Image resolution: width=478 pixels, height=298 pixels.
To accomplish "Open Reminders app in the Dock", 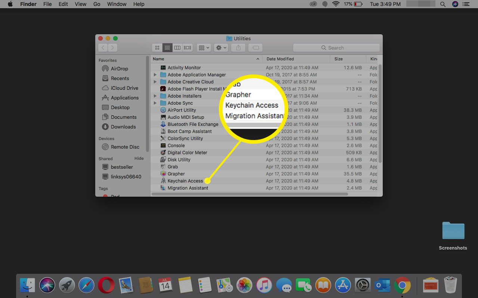I will (x=205, y=286).
